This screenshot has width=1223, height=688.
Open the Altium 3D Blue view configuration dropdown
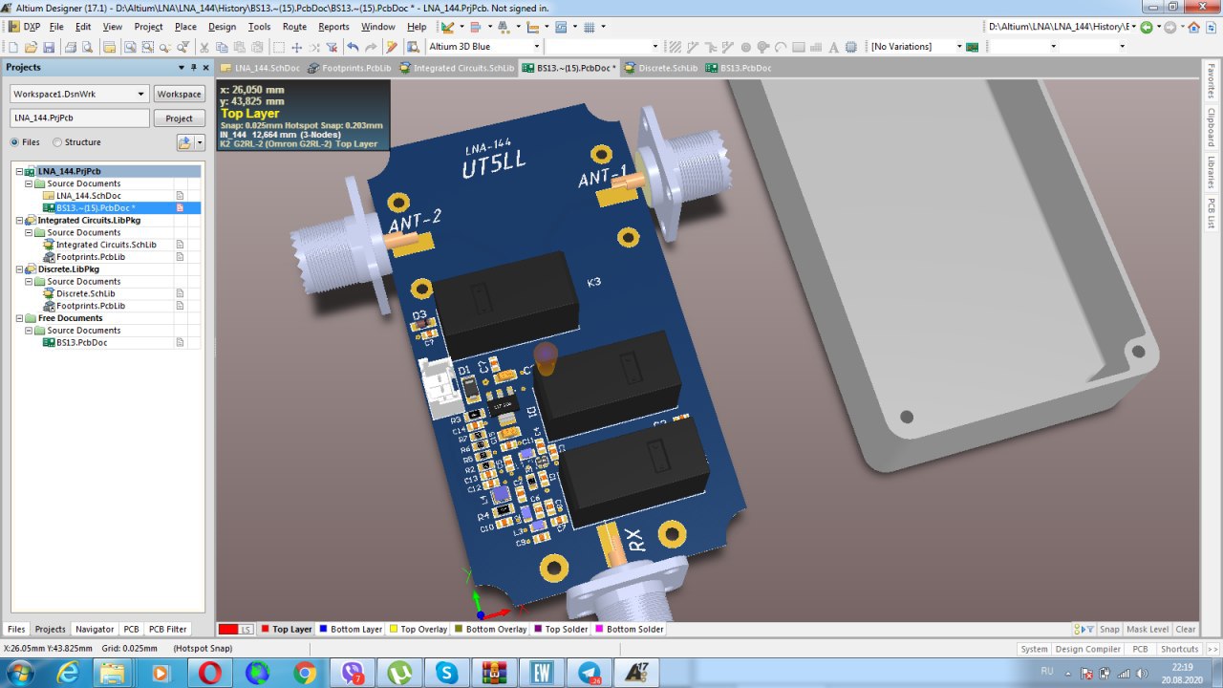536,46
